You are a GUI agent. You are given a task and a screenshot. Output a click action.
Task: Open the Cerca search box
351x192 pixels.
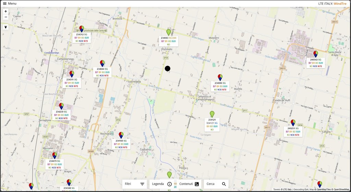(x=216, y=184)
